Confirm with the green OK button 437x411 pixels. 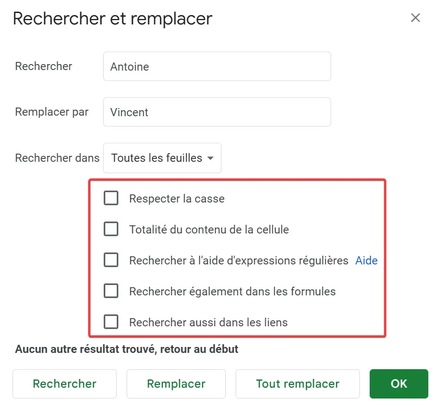398,384
